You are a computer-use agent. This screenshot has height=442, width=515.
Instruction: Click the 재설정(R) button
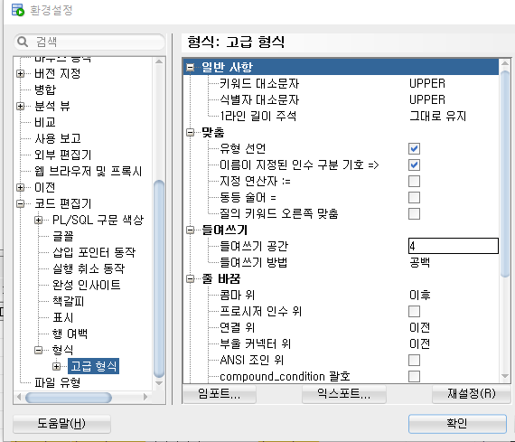coord(472,394)
